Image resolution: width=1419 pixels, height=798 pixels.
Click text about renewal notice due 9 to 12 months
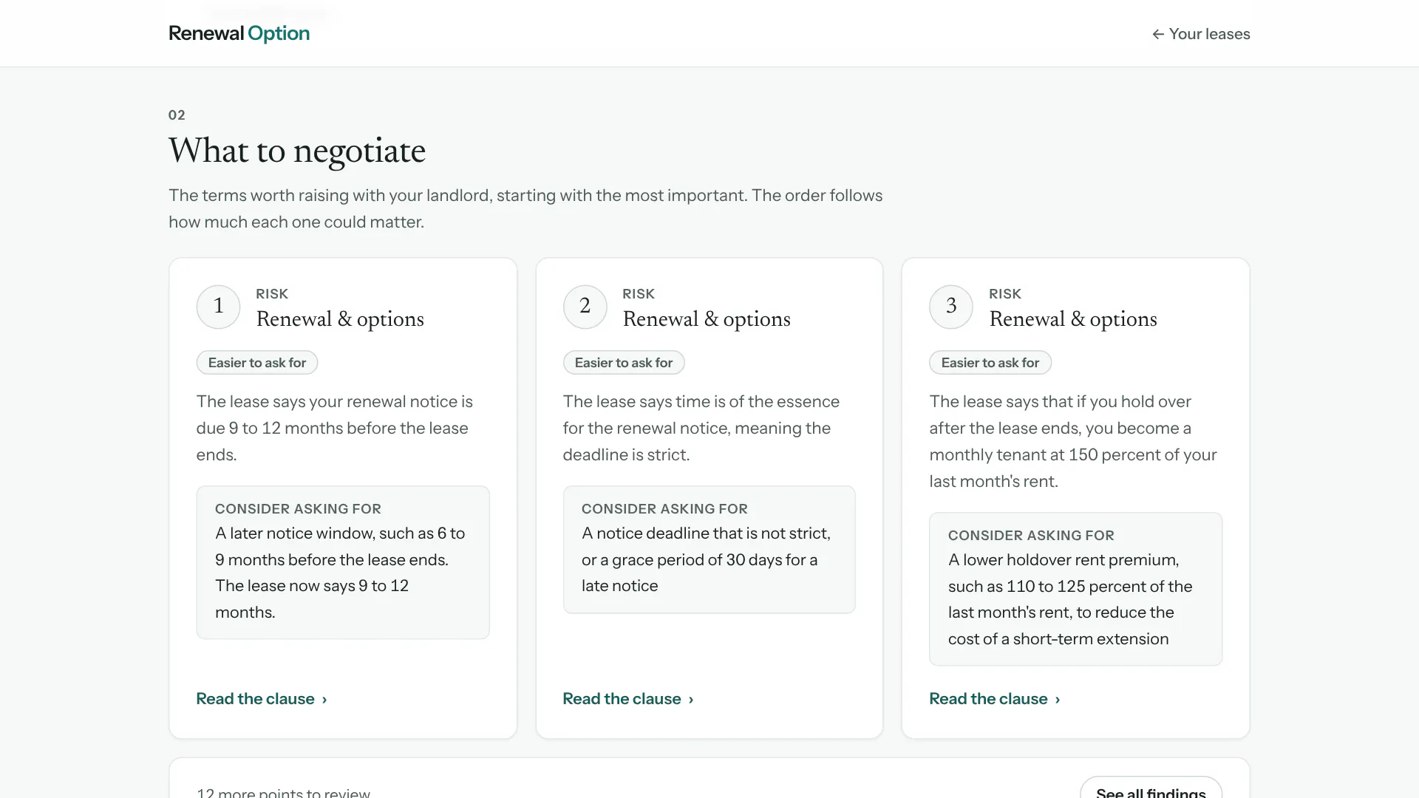(335, 428)
